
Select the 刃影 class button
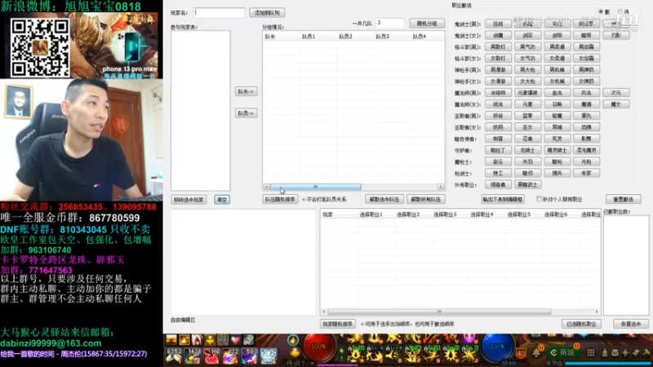(616, 35)
